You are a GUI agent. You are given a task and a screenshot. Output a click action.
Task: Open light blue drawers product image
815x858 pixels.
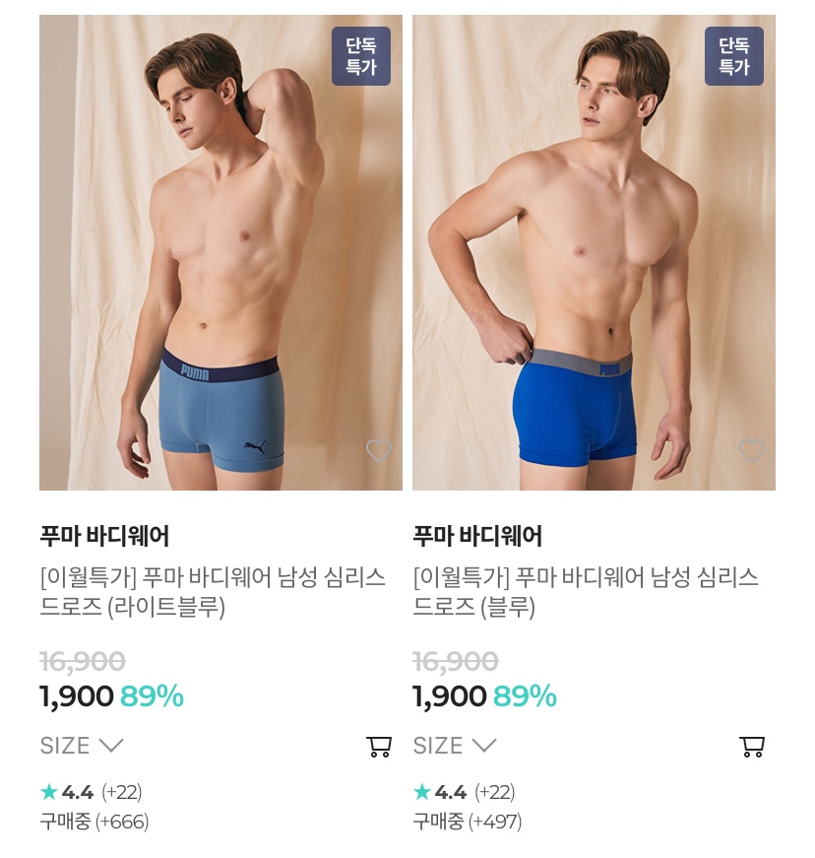coord(220,252)
